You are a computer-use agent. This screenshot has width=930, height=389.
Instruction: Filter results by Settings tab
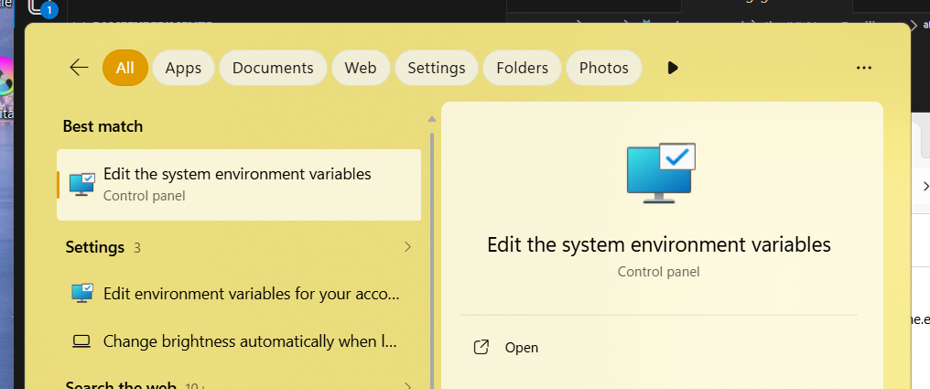[436, 68]
